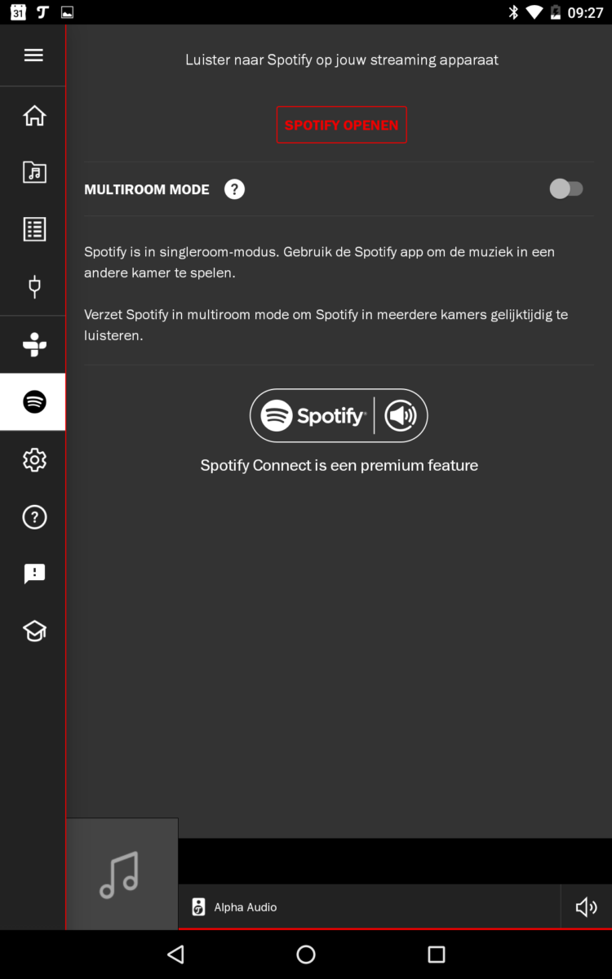Click the Spotify Openen button
The width and height of the screenshot is (612, 979).
[341, 125]
